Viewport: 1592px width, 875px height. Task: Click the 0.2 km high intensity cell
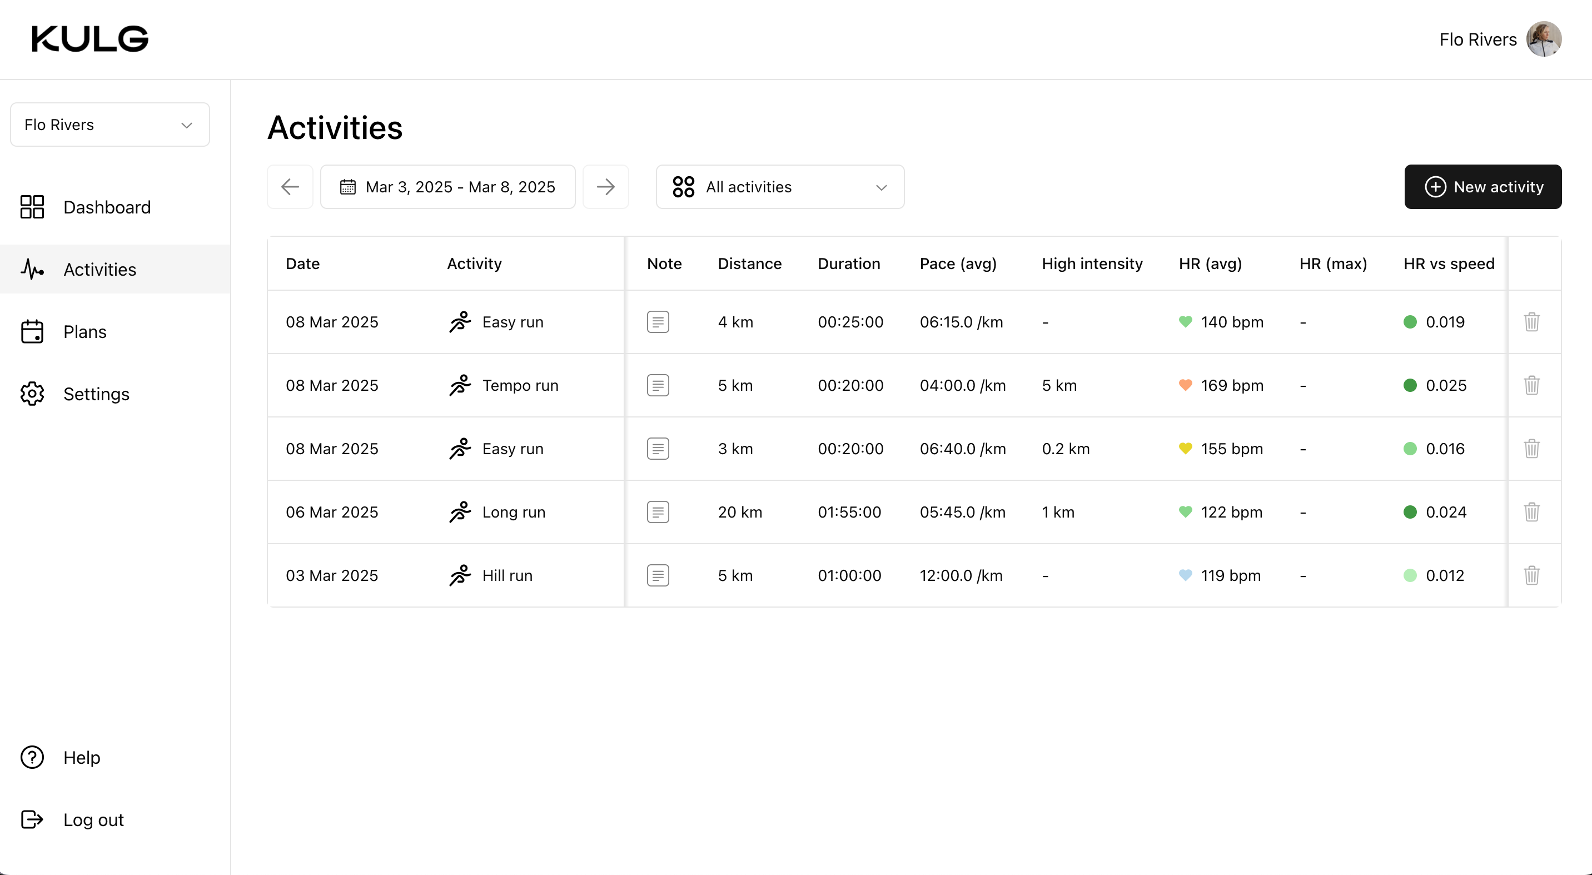1066,449
